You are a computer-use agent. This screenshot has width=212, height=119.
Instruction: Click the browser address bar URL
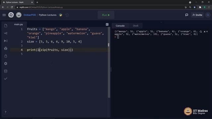tap(41, 7)
